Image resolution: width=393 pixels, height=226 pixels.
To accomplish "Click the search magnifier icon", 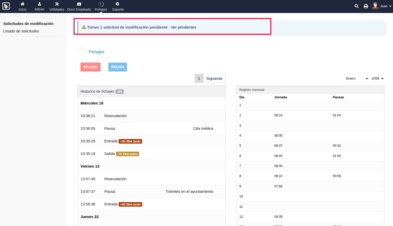I will click(356, 6).
